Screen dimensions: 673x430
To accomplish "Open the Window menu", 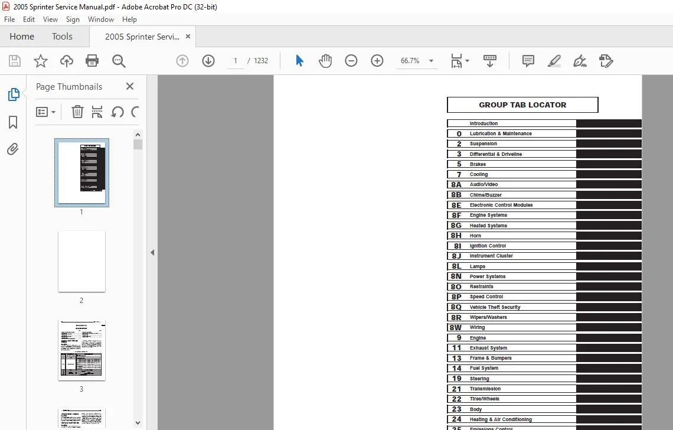I will 101,19.
